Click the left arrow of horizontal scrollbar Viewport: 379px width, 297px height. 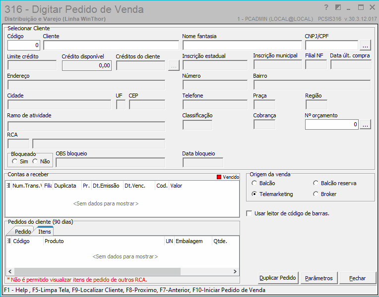click(10, 271)
